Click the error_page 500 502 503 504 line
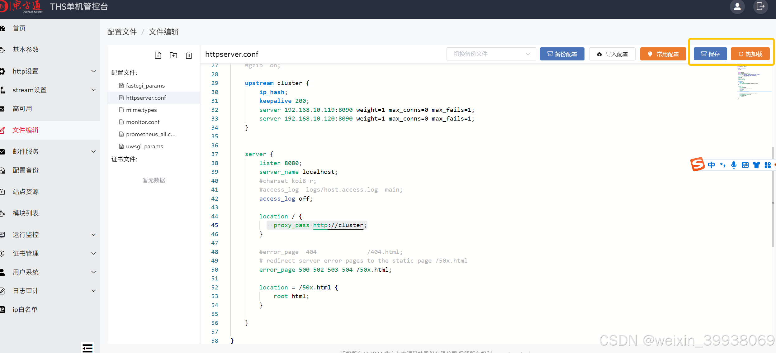 pos(325,270)
